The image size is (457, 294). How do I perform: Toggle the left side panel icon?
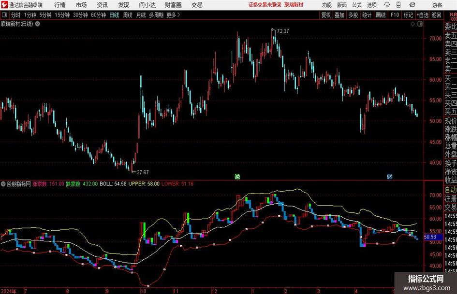4,15
